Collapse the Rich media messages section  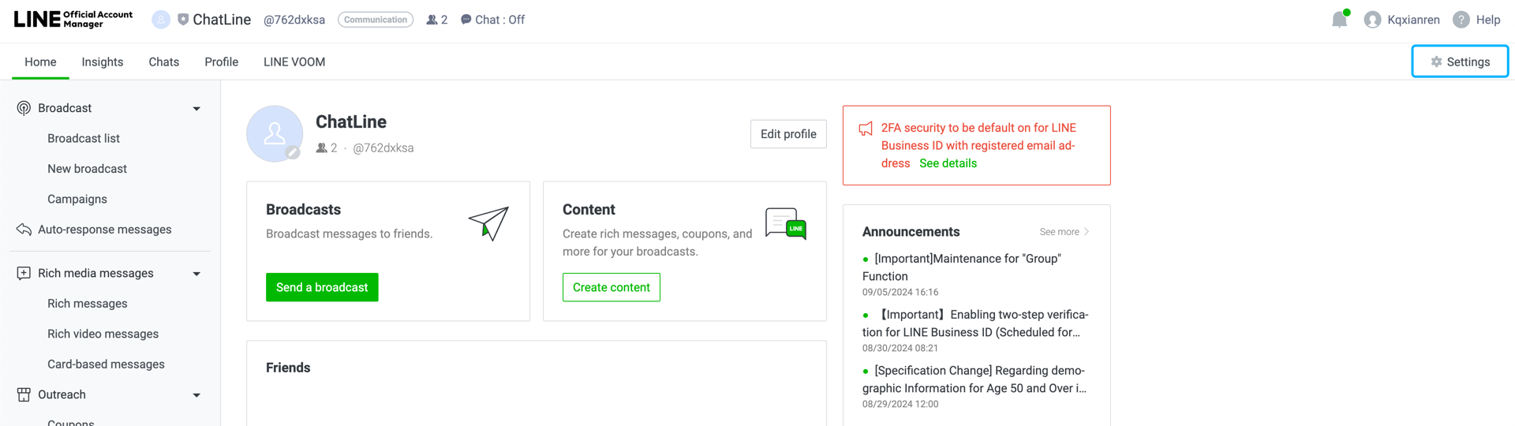point(196,274)
